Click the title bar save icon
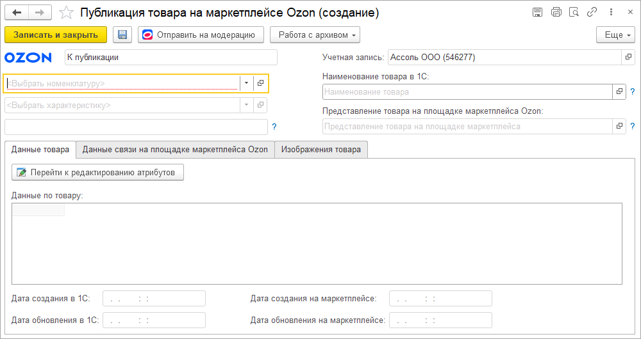This screenshot has height=339, width=641. (537, 12)
